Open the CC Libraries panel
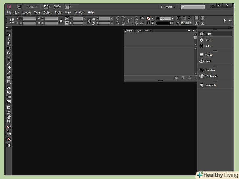The width and height of the screenshot is (239, 179). 211,76
